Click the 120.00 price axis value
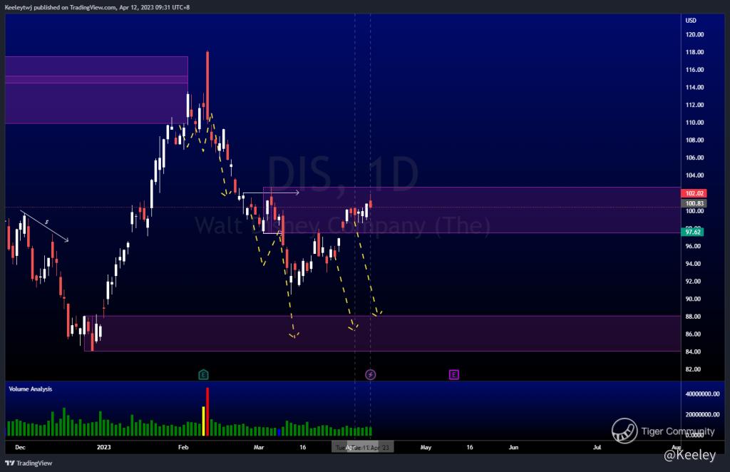This screenshot has width=730, height=472. click(694, 34)
